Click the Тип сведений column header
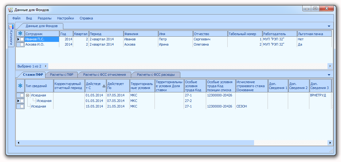Viewport: 341px width, 162px height. (x=39, y=86)
